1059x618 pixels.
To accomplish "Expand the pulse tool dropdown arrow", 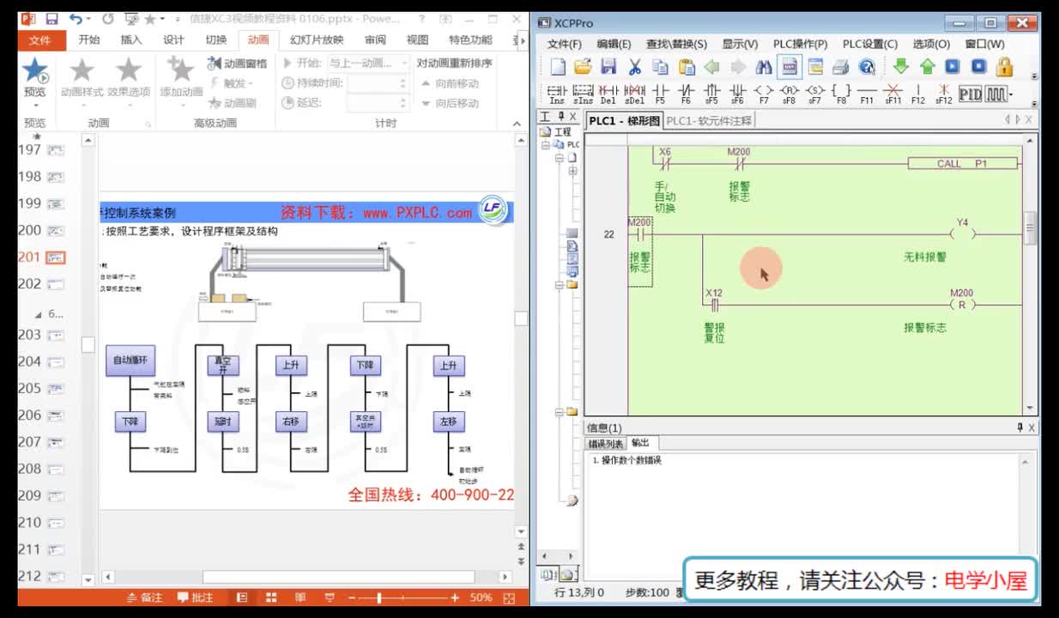I will pyautogui.click(x=1011, y=94).
